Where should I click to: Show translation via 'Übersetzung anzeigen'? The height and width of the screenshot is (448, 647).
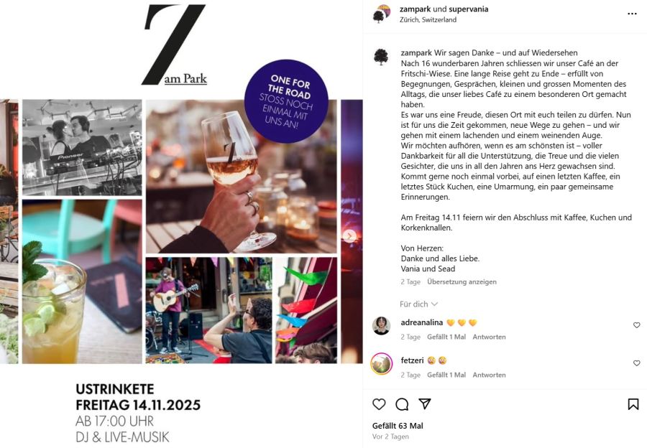(x=462, y=282)
